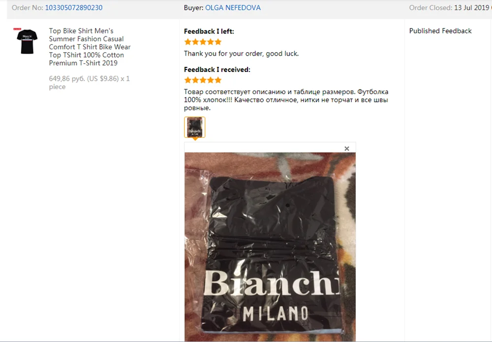Click the first star under Feedback I left
Image resolution: width=492 pixels, height=342 pixels.
pos(188,42)
